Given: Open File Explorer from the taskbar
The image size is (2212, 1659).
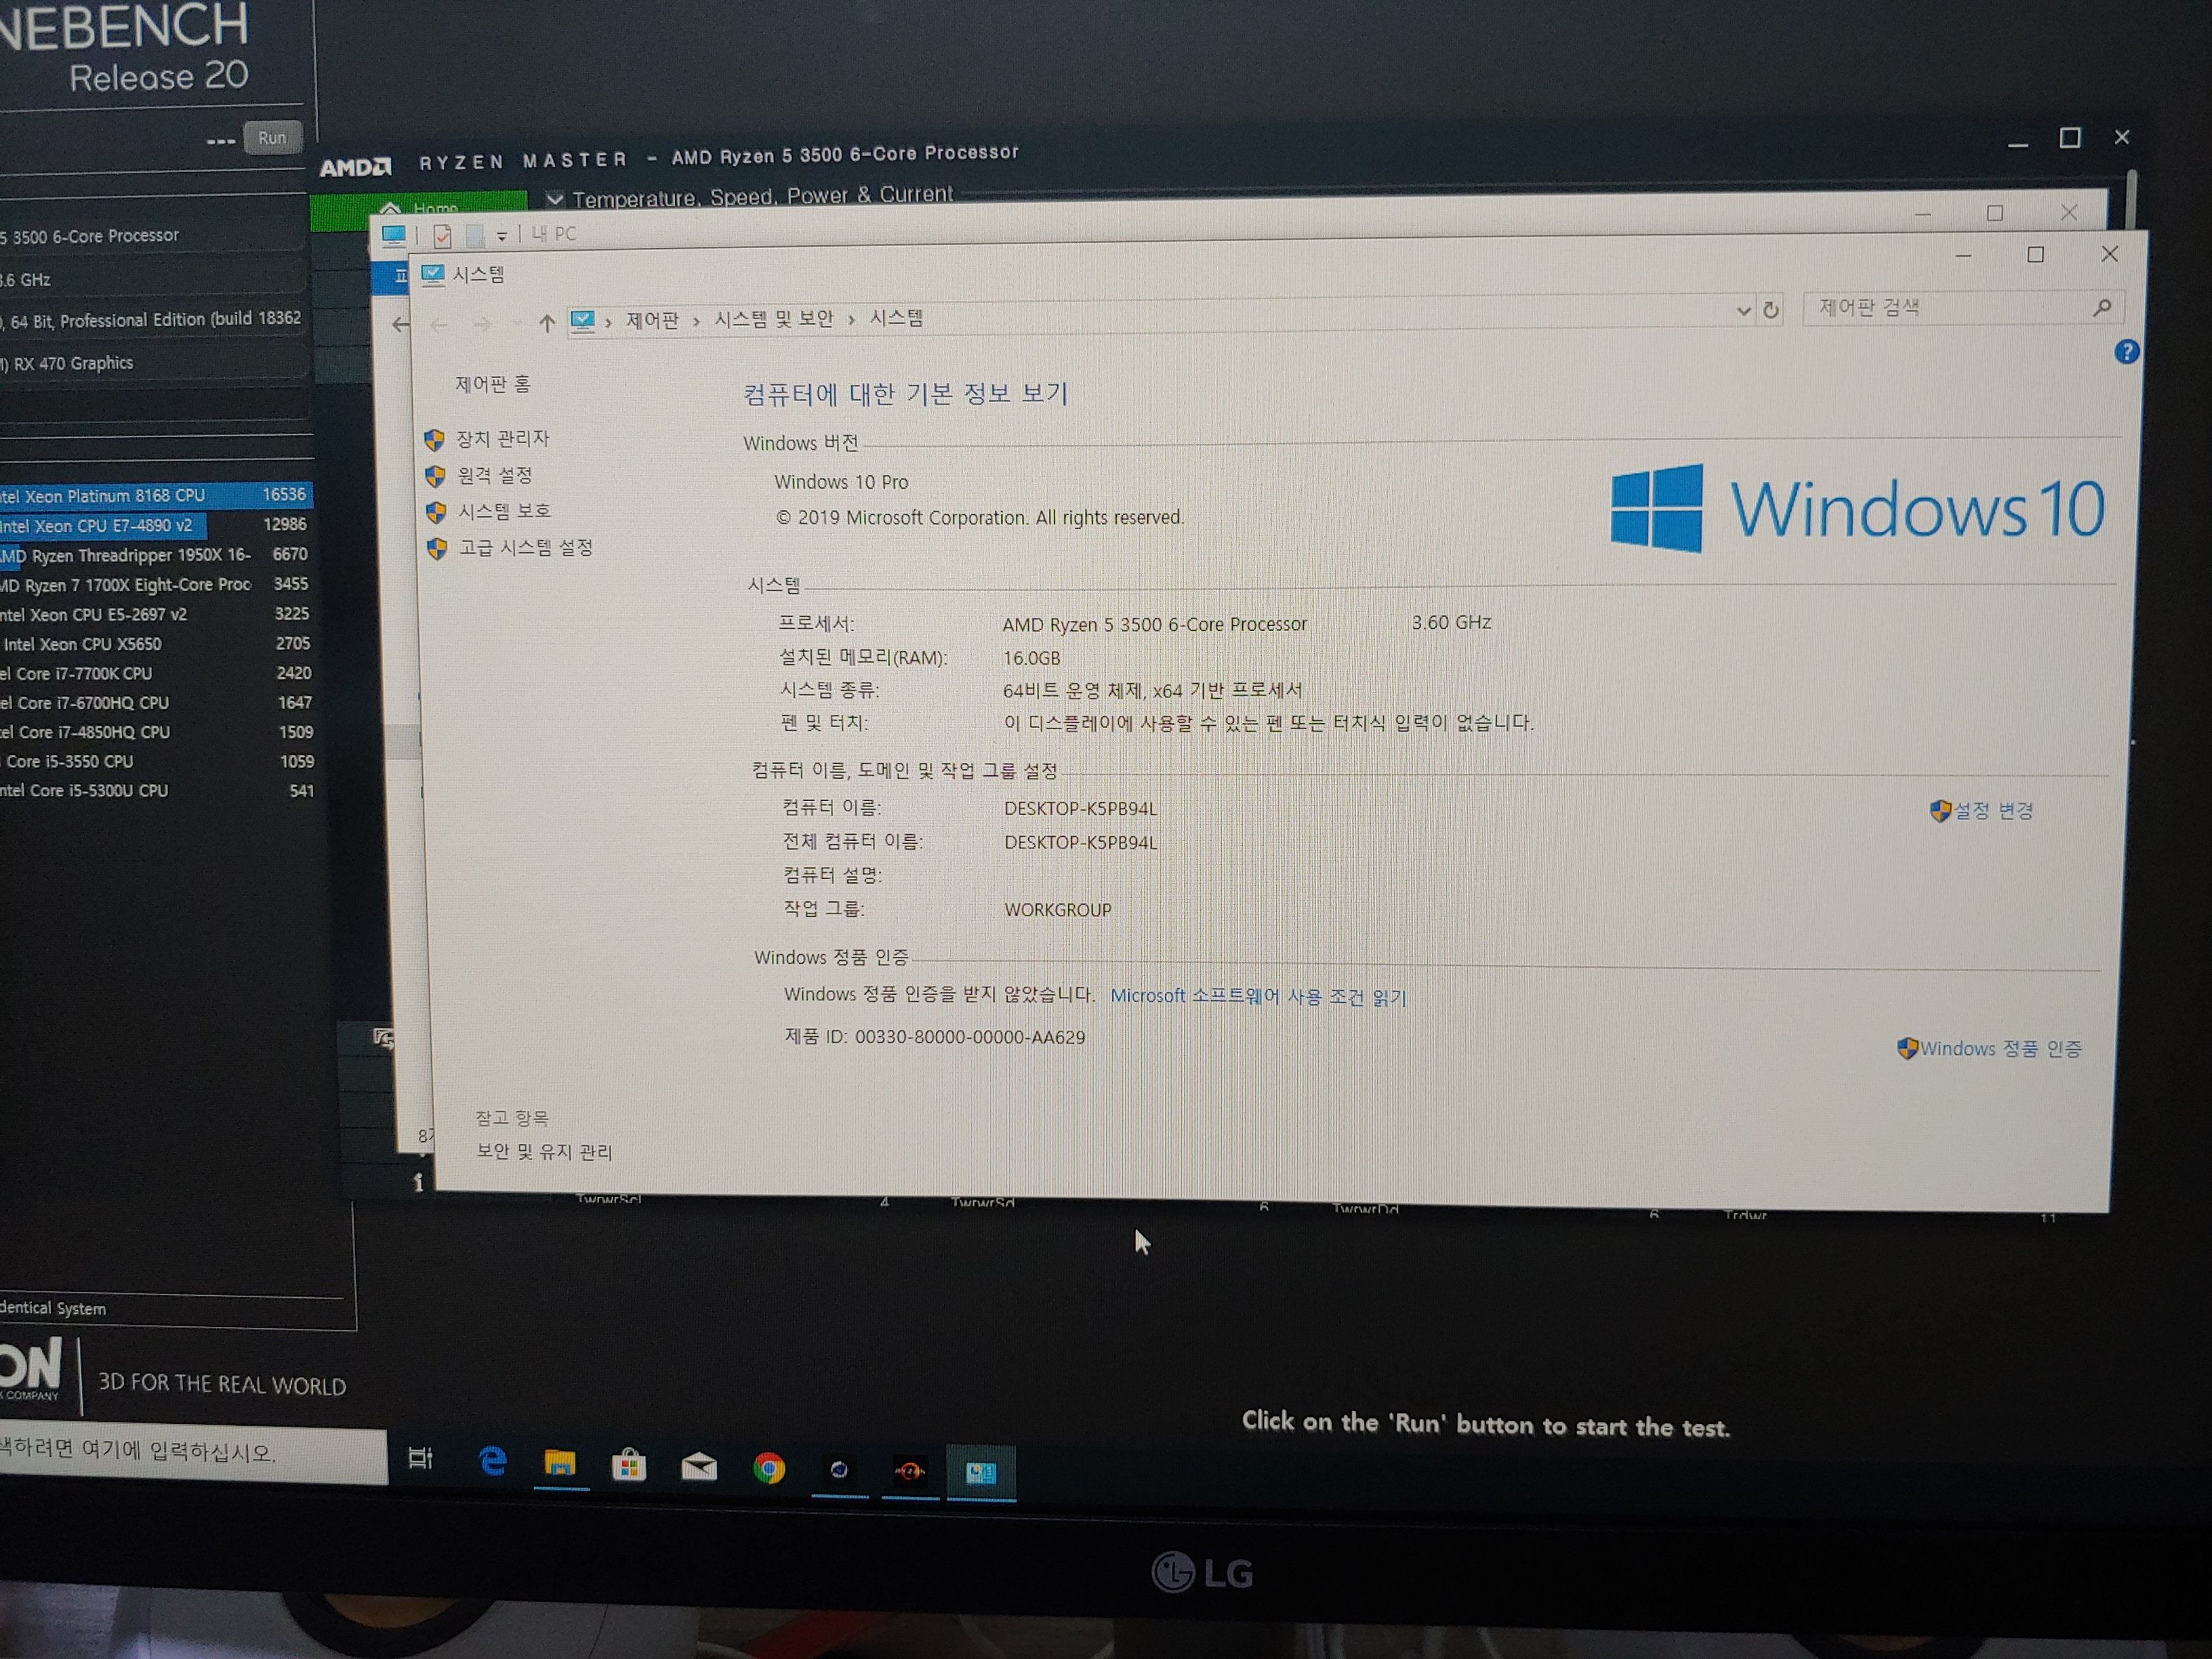Looking at the screenshot, I should click(x=560, y=1465).
